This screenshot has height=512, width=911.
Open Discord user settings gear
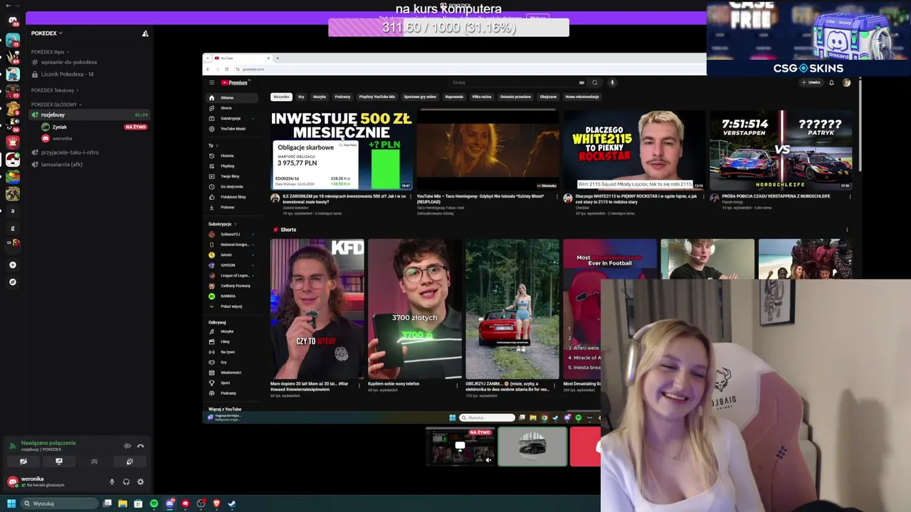click(x=140, y=481)
